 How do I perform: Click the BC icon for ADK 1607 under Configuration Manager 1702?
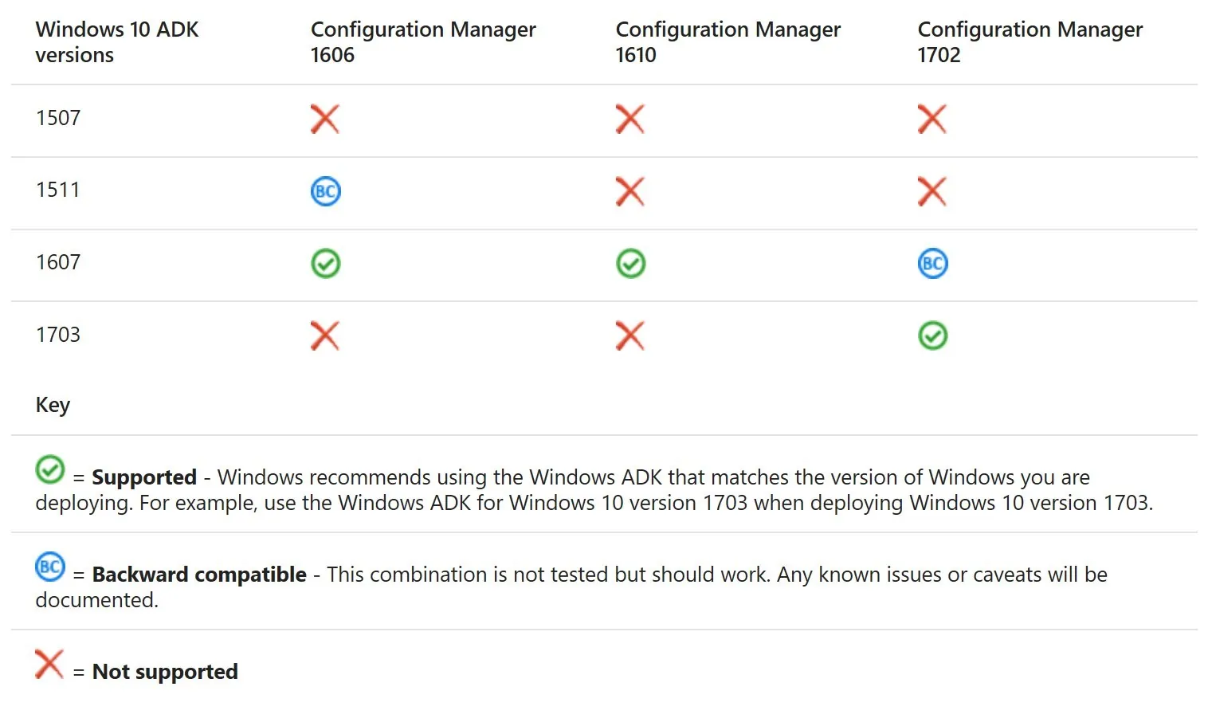932,264
